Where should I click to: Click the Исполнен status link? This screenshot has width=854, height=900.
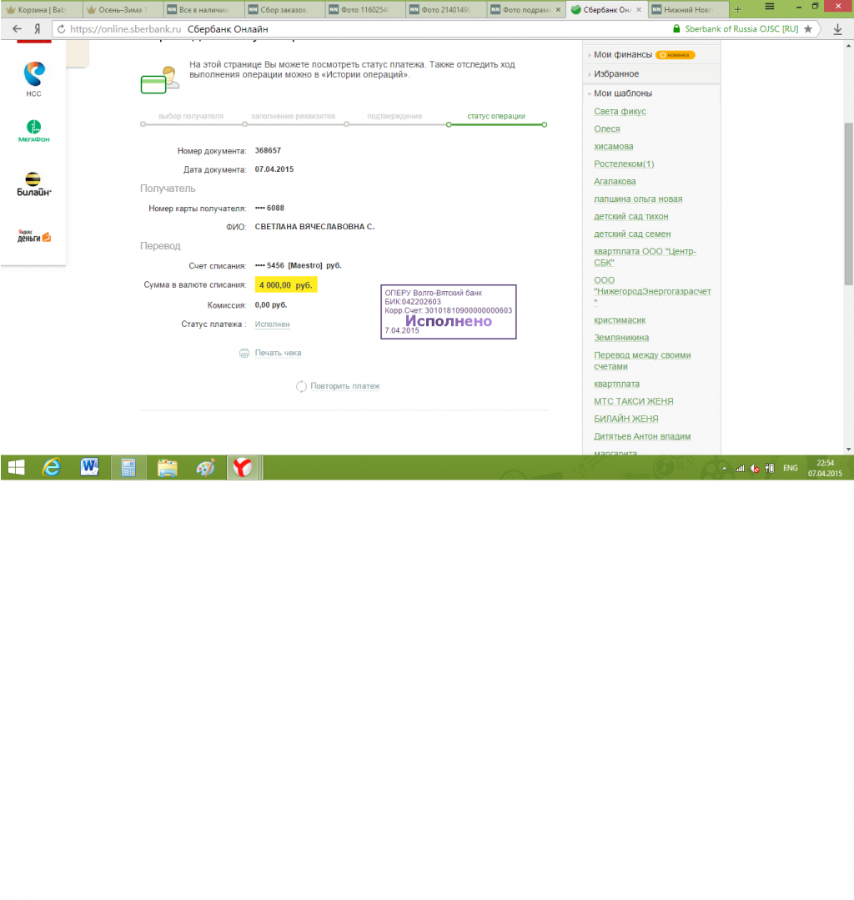(x=272, y=324)
